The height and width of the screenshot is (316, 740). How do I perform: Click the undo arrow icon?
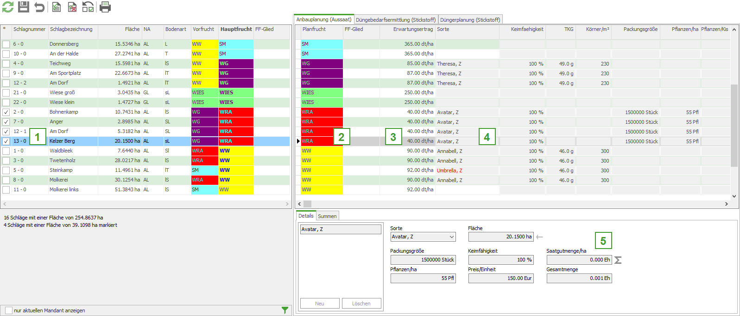point(40,7)
